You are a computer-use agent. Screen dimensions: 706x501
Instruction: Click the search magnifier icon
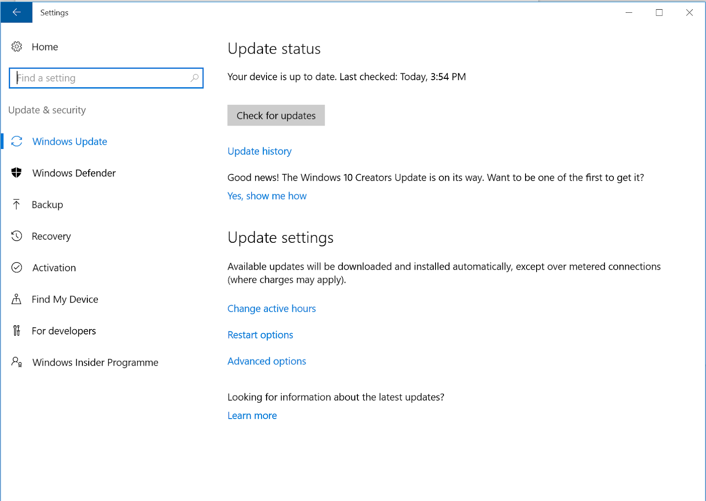[x=194, y=78]
